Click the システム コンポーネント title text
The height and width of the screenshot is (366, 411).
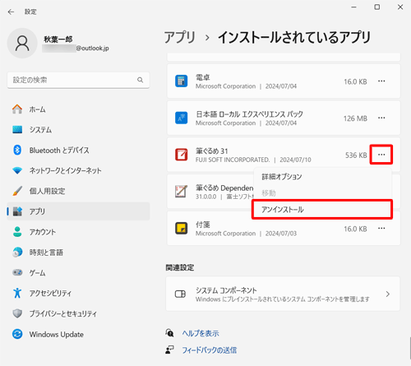point(226,290)
